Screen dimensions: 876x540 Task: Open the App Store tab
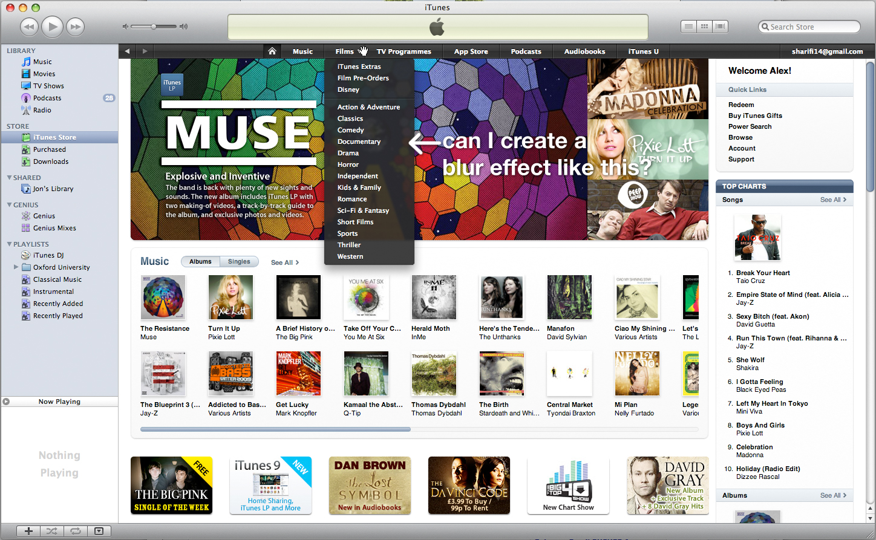[471, 51]
